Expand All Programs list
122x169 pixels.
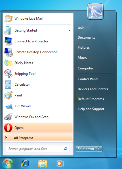(38, 138)
